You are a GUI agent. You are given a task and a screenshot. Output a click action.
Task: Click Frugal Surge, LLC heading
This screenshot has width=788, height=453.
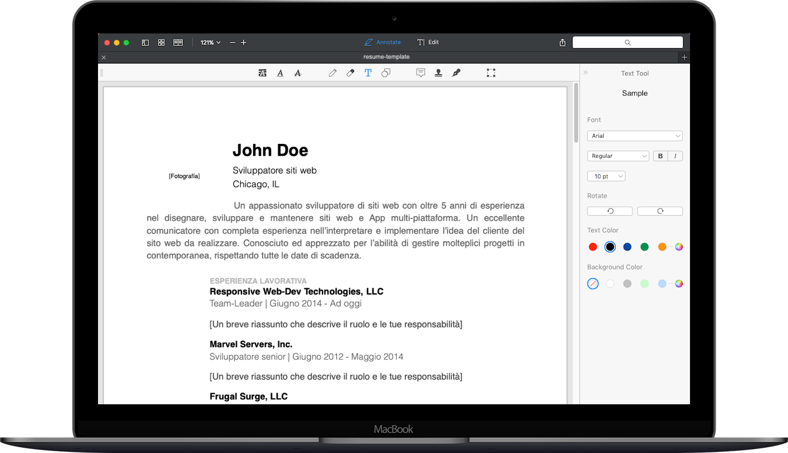click(249, 396)
